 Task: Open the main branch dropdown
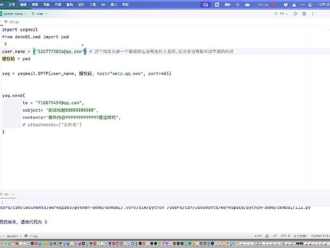[39, 14]
